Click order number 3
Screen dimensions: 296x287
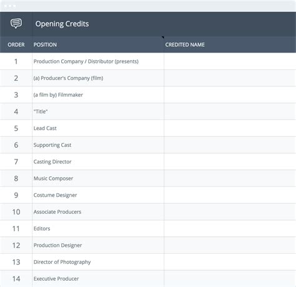tap(16, 95)
